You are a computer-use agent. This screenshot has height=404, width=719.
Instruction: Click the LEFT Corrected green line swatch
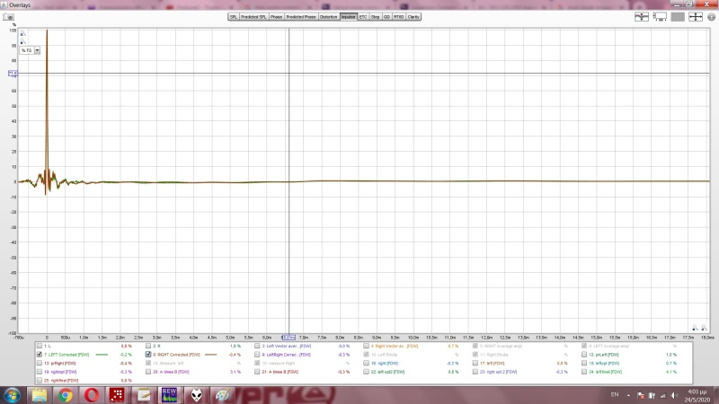click(x=101, y=355)
